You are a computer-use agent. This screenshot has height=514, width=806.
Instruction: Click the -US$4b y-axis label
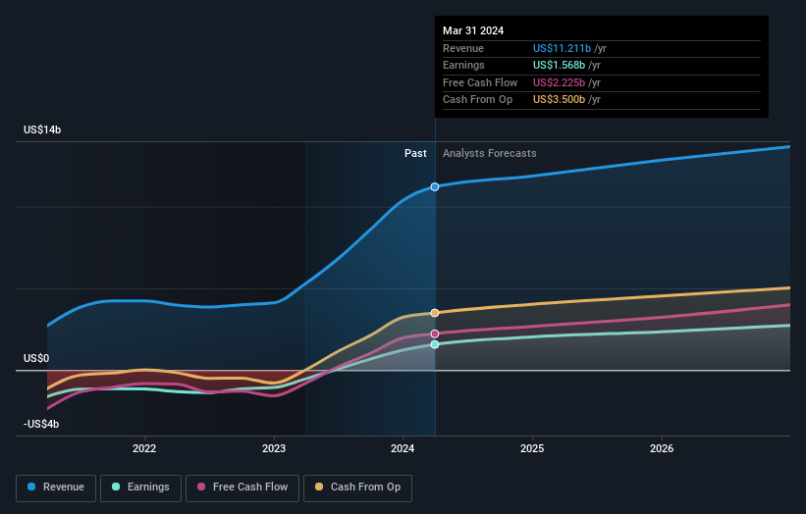point(41,424)
